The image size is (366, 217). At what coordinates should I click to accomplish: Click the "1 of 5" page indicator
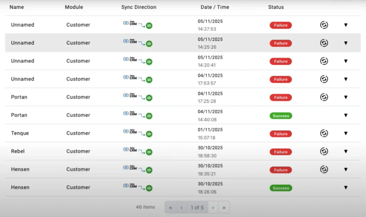pyautogui.click(x=197, y=207)
